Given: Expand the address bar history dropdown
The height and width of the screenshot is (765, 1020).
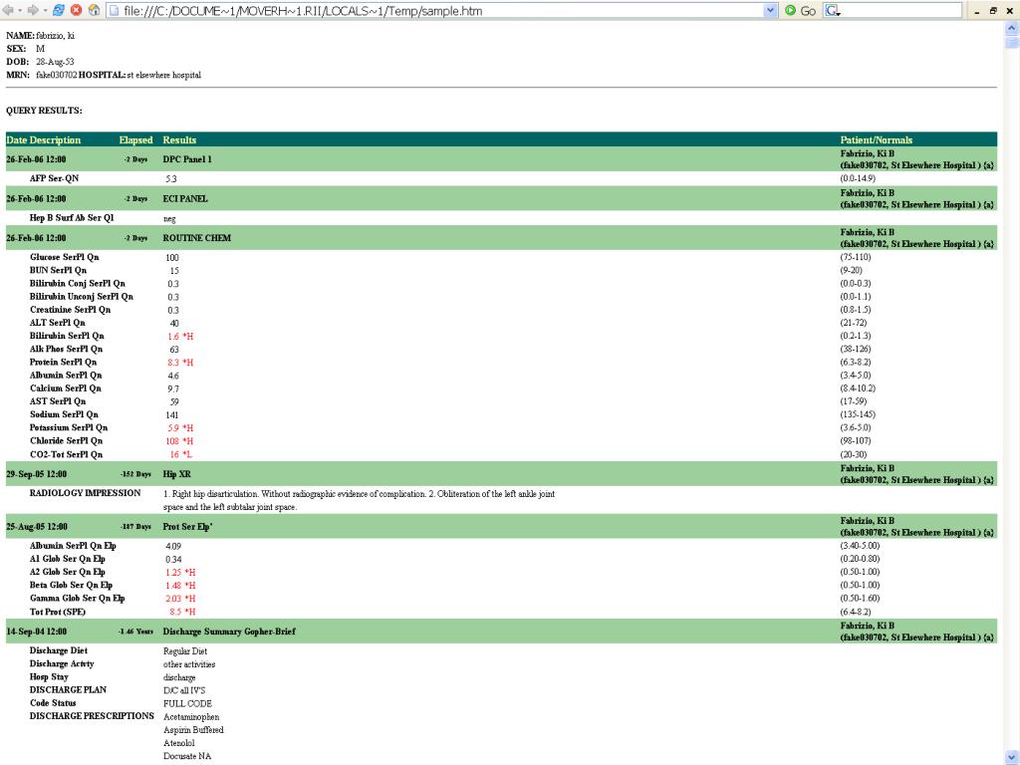Looking at the screenshot, I should (771, 10).
